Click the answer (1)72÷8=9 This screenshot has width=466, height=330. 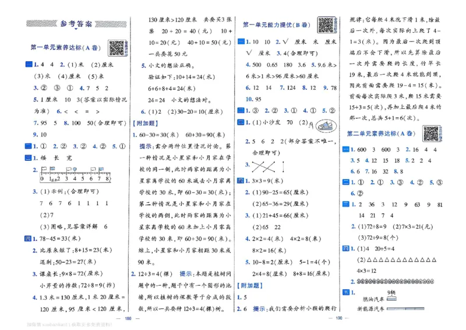(372, 227)
